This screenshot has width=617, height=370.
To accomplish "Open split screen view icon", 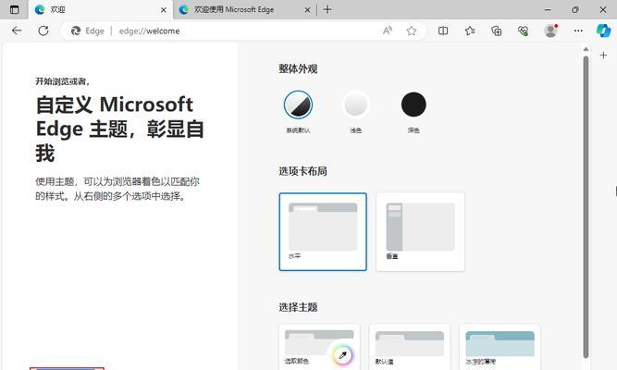I will [x=443, y=31].
